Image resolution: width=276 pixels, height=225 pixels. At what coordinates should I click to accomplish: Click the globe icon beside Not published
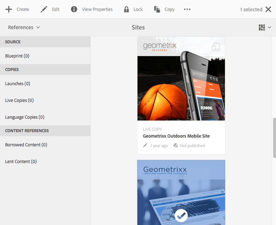point(176,145)
